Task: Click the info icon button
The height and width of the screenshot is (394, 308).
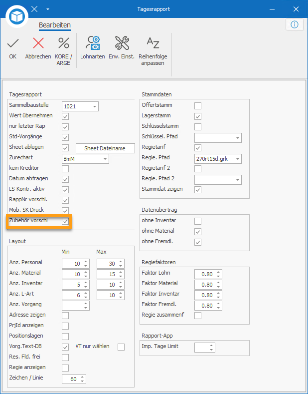Action: pyautogui.click(x=295, y=24)
